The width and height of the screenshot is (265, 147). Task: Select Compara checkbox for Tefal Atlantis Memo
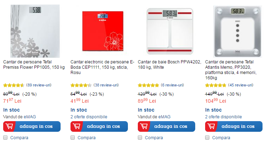(x=207, y=137)
